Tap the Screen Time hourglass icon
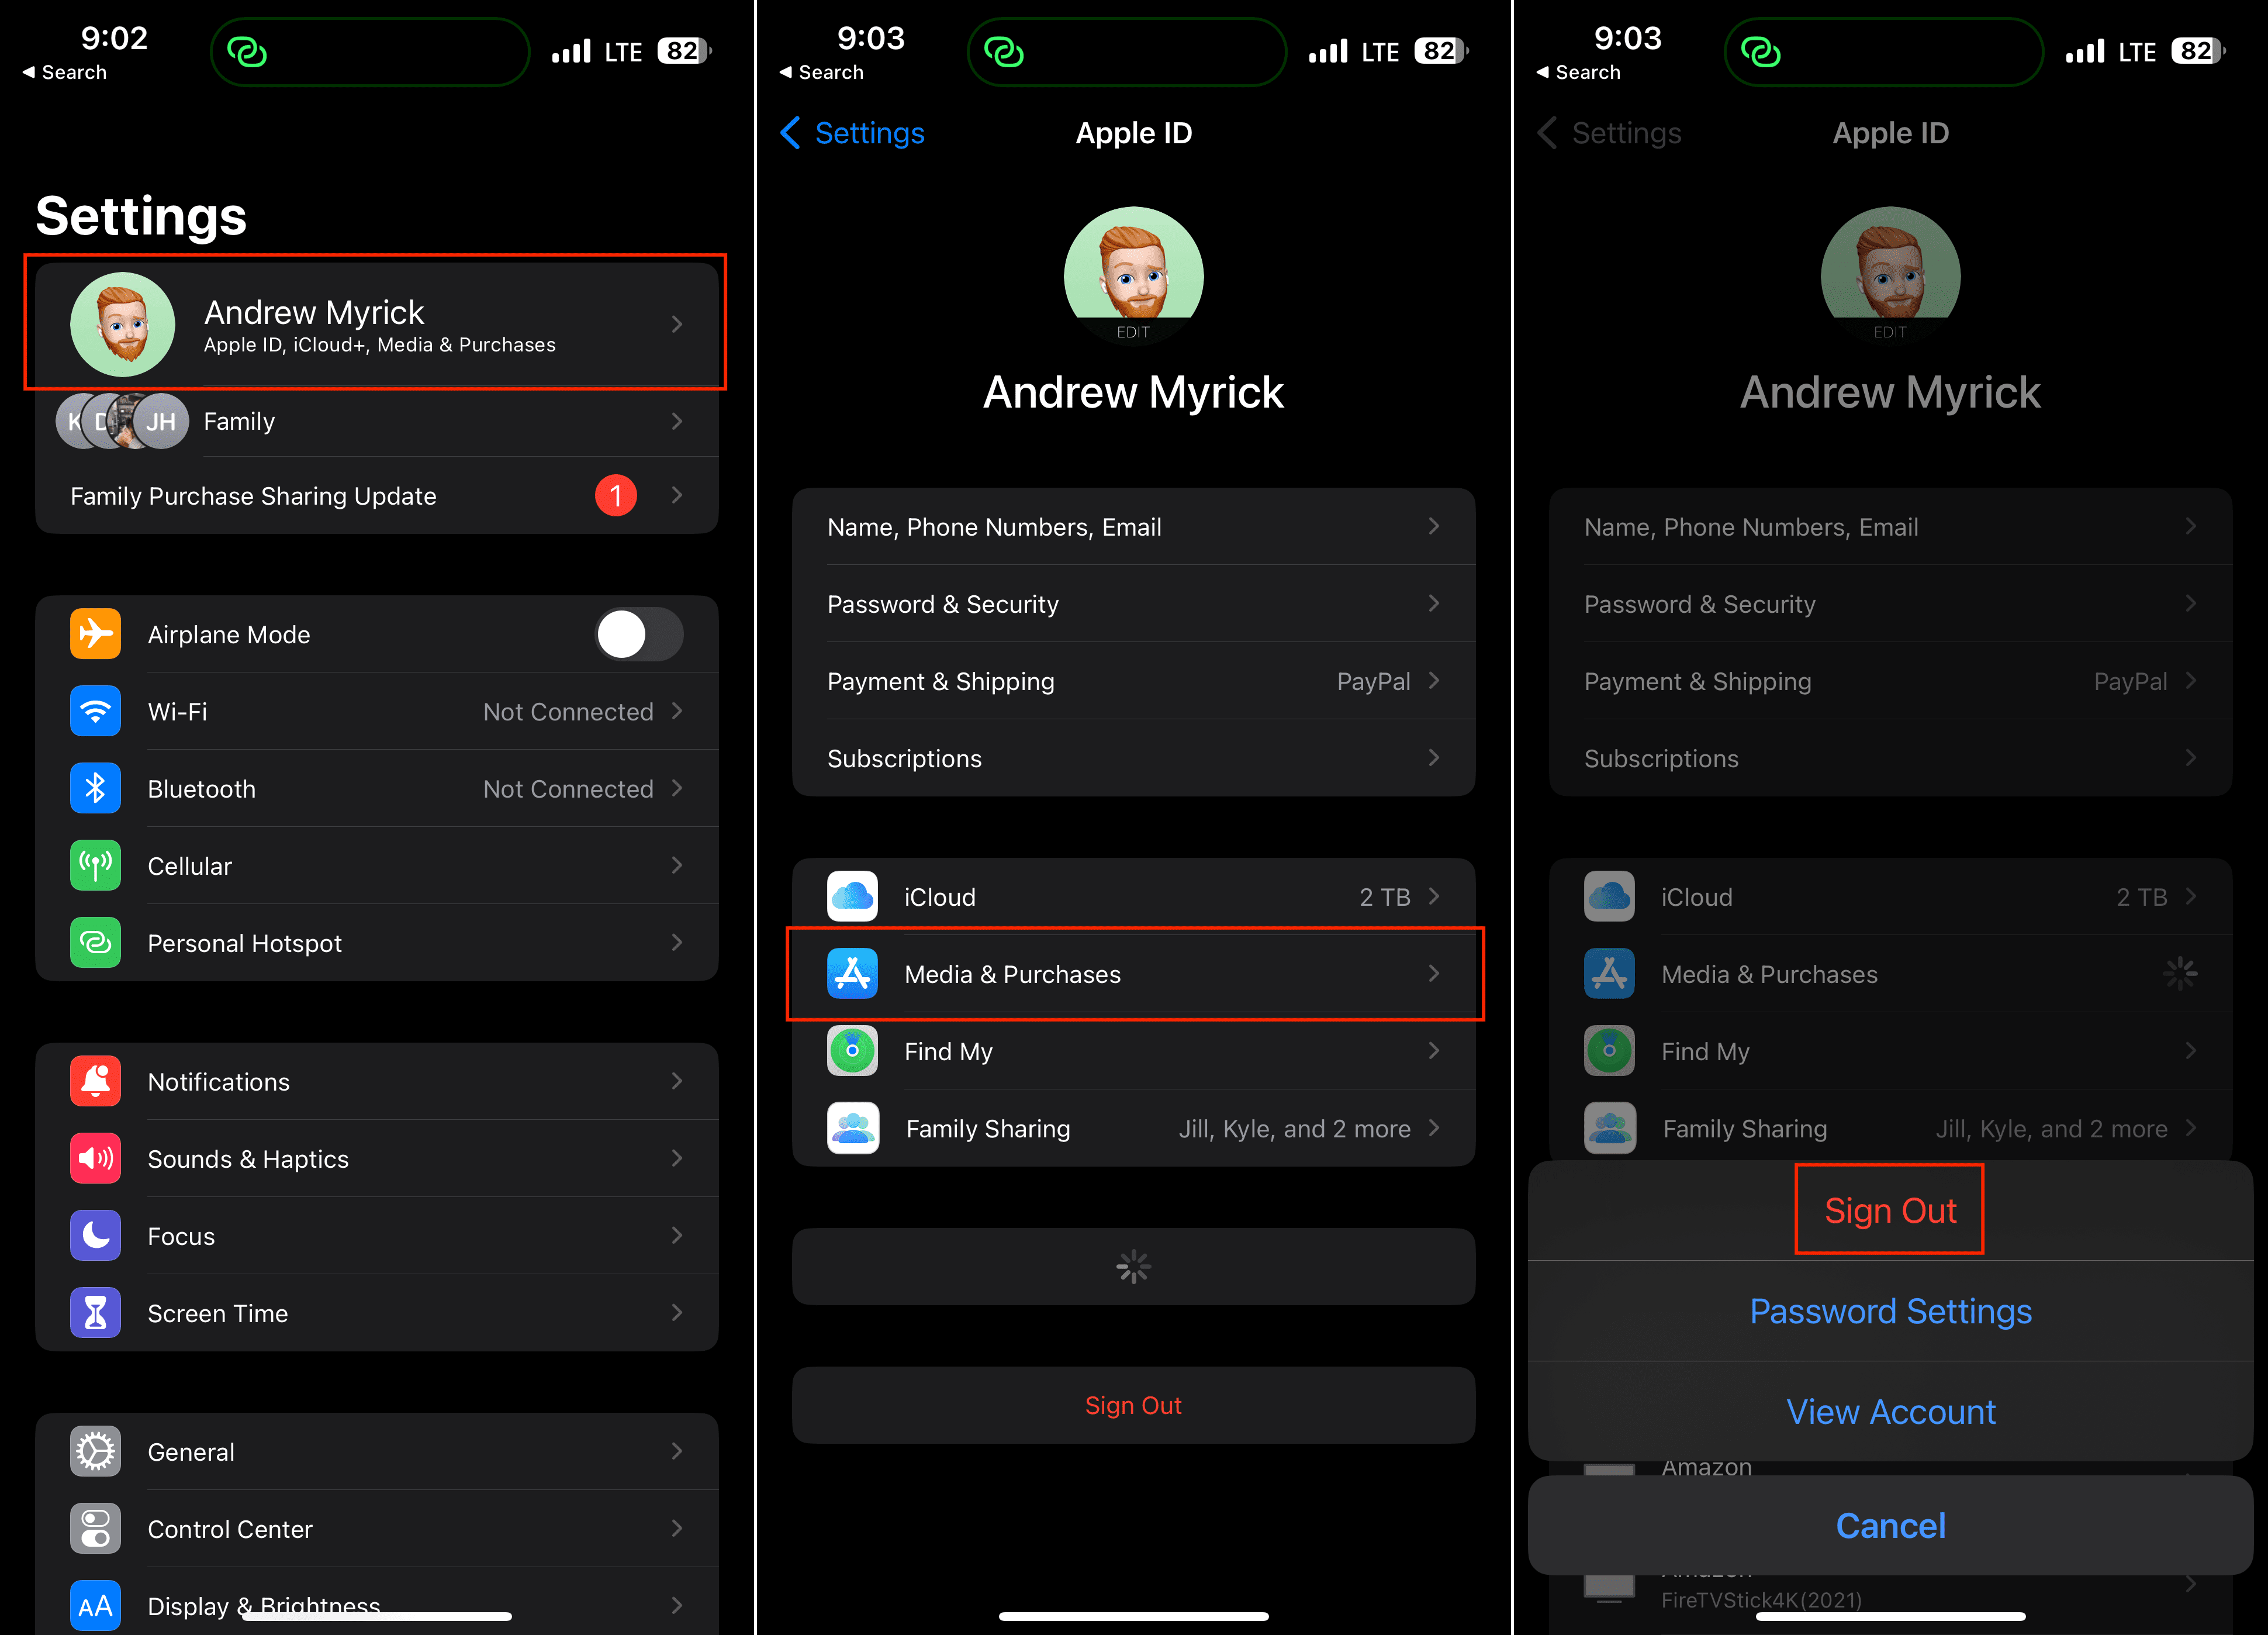 pyautogui.click(x=95, y=1312)
